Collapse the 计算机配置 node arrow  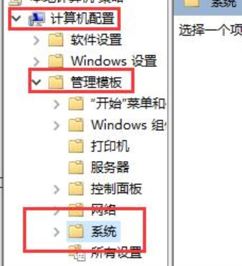16,18
